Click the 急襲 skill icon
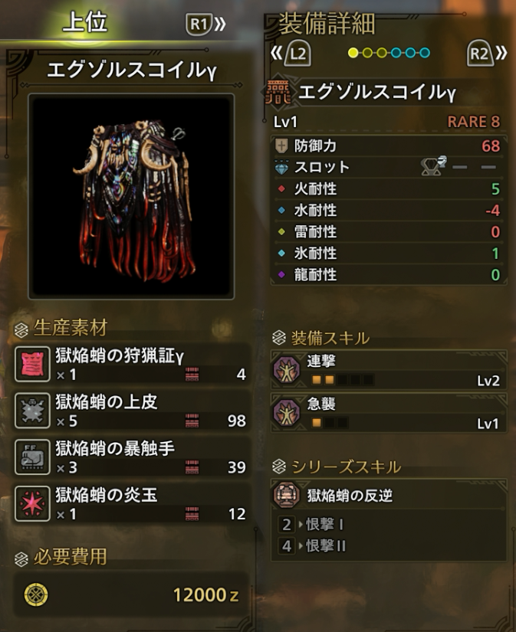Viewport: 516px width, 632px height. 287,412
